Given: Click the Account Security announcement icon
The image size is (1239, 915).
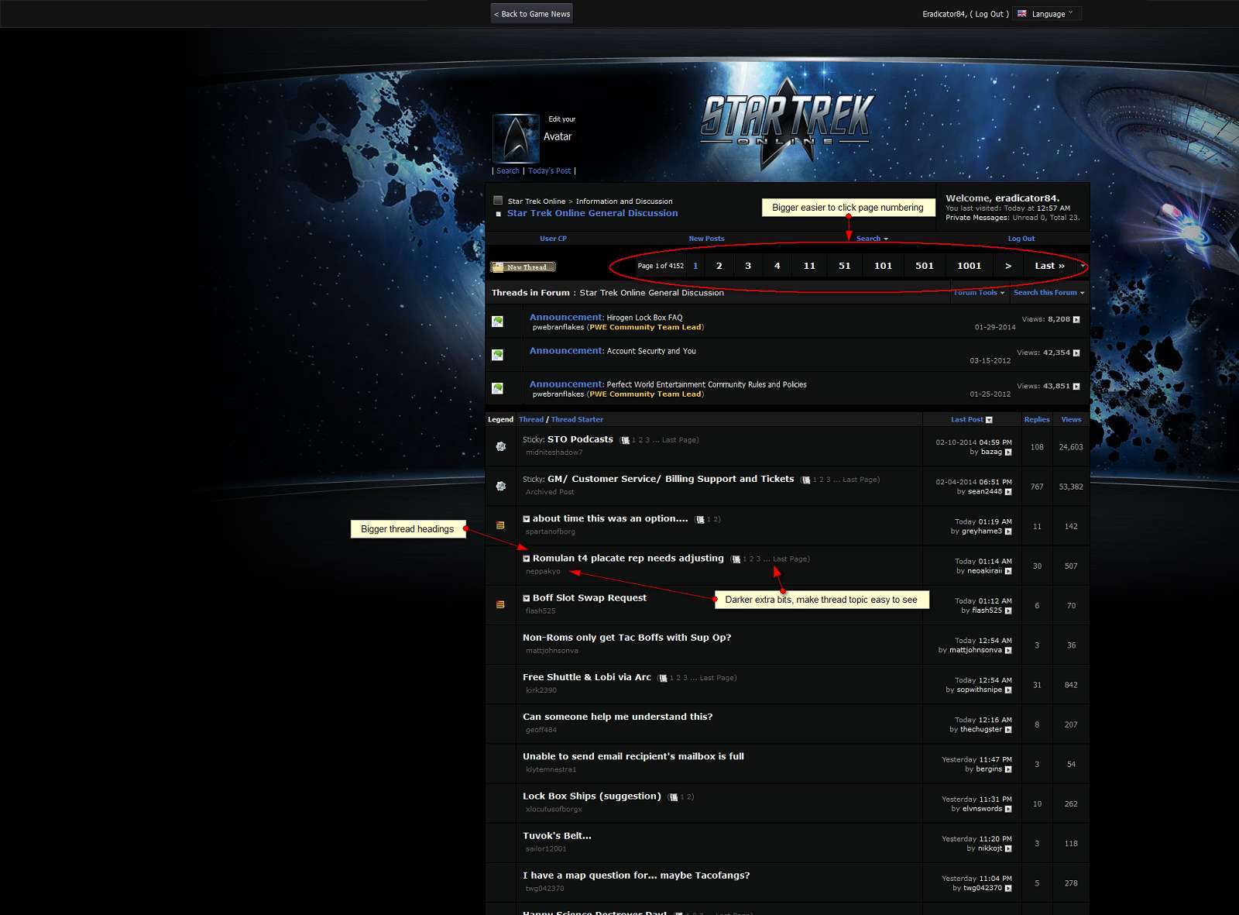Looking at the screenshot, I should 497,355.
